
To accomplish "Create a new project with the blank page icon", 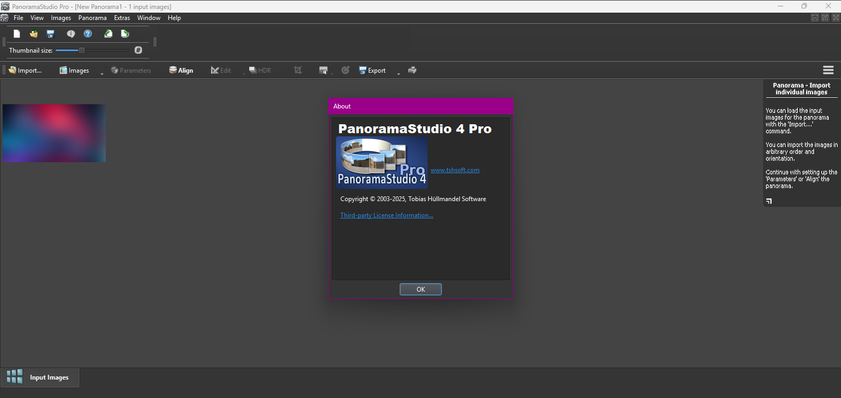I will [x=17, y=34].
